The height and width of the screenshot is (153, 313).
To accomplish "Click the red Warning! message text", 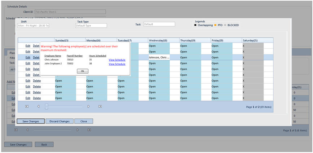I will tap(79, 48).
